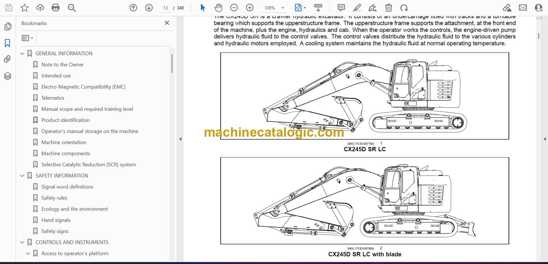Image resolution: width=548 pixels, height=264 pixels.
Task: Open Operator's manual storage on the machine
Action: coord(90,131)
